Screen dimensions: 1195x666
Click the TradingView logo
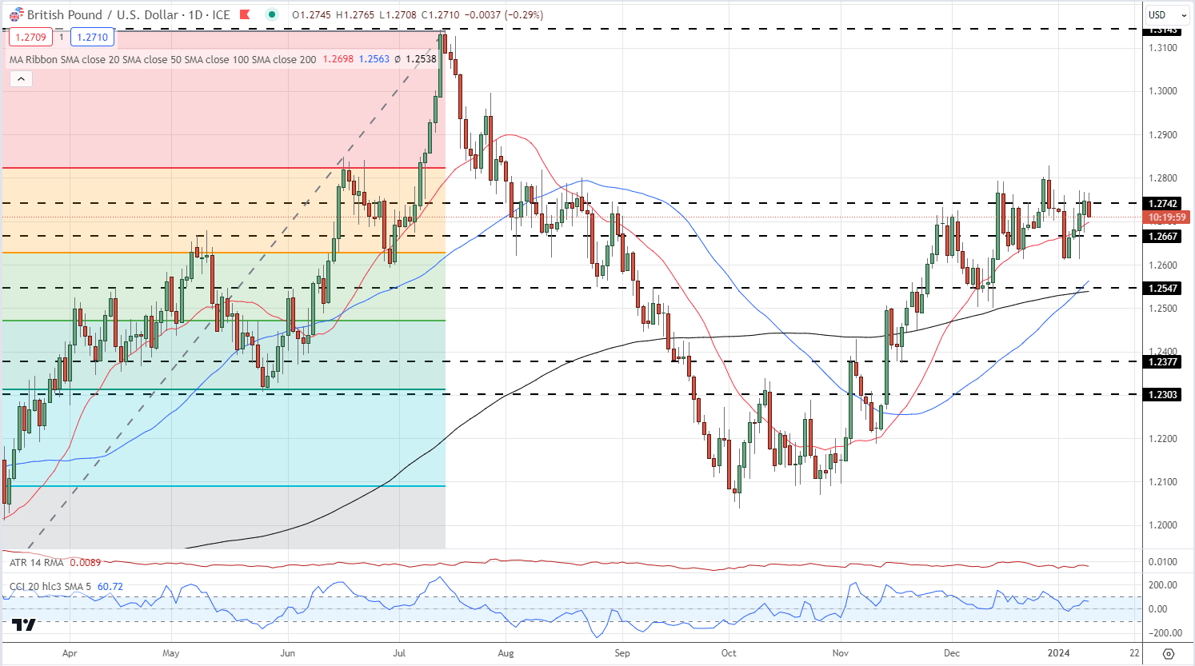[x=24, y=624]
